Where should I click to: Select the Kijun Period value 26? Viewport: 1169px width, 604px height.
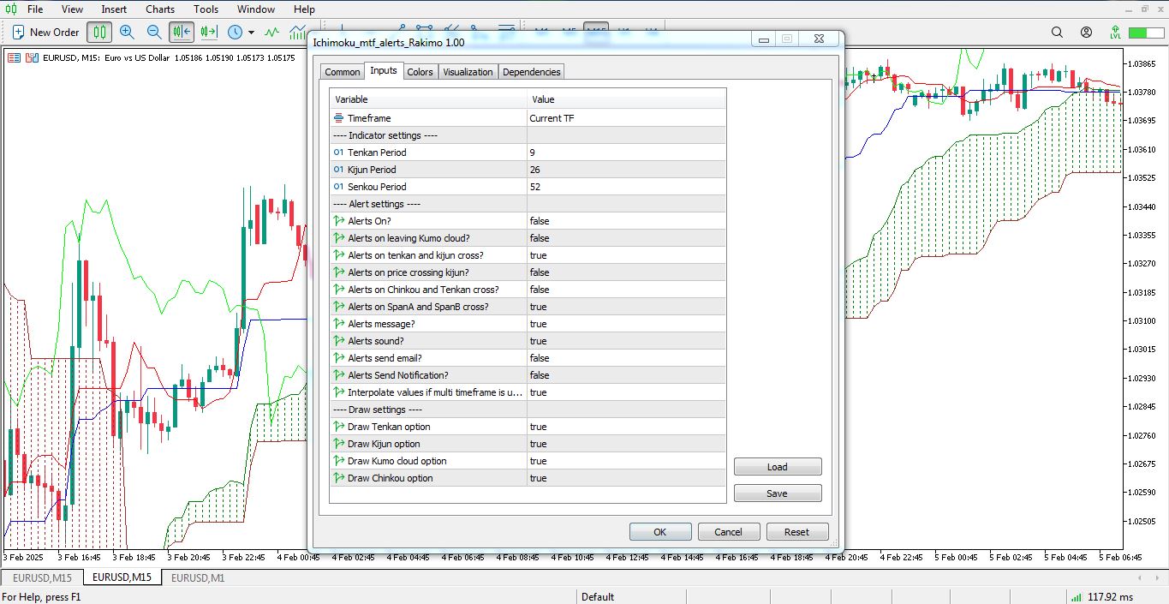[x=626, y=170]
